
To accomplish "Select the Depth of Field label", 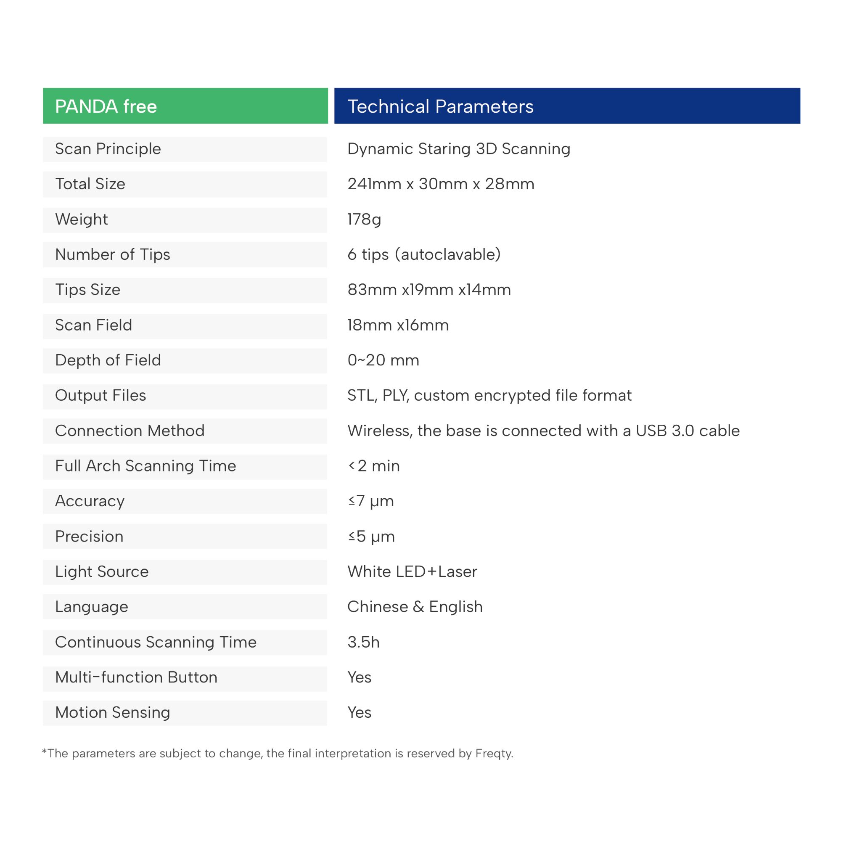I will [108, 360].
